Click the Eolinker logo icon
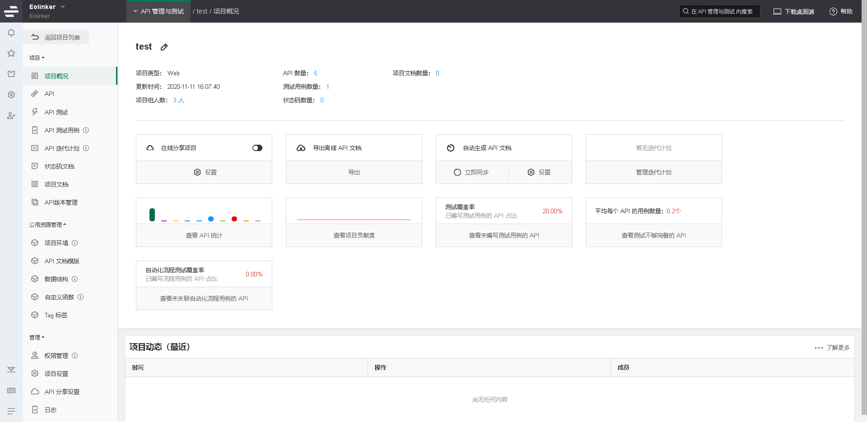The image size is (867, 422). tap(11, 11)
